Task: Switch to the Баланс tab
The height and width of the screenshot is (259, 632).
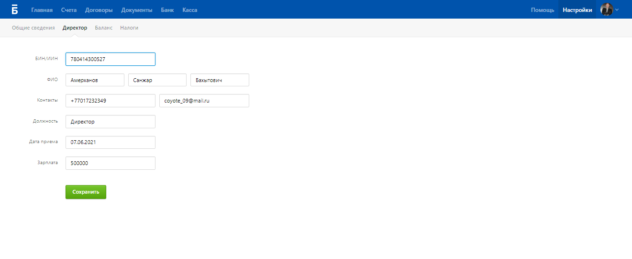Action: [x=104, y=28]
